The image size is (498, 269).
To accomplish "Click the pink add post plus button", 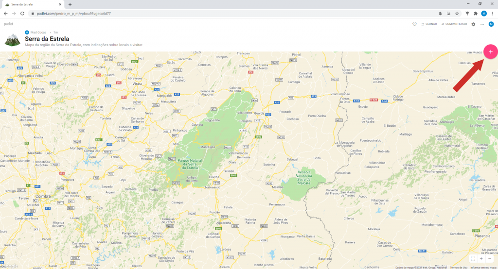I will coord(490,51).
